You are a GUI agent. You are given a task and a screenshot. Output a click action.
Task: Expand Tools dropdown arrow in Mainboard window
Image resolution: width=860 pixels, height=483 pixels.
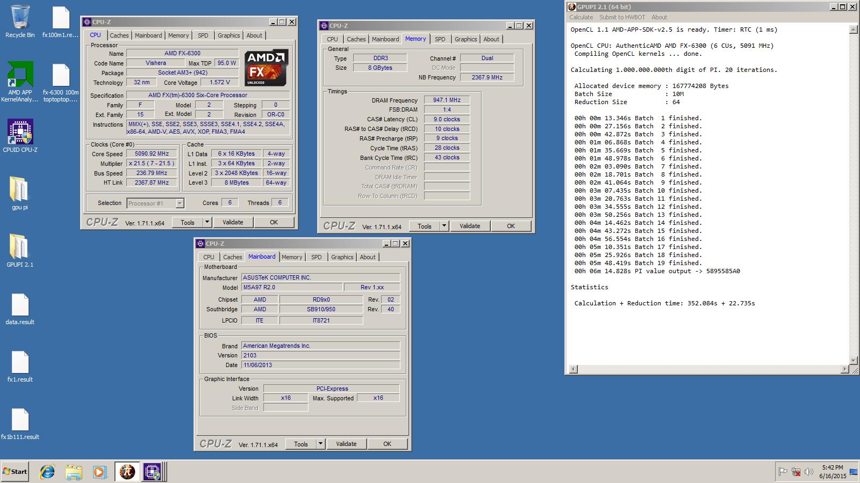pyautogui.click(x=321, y=444)
